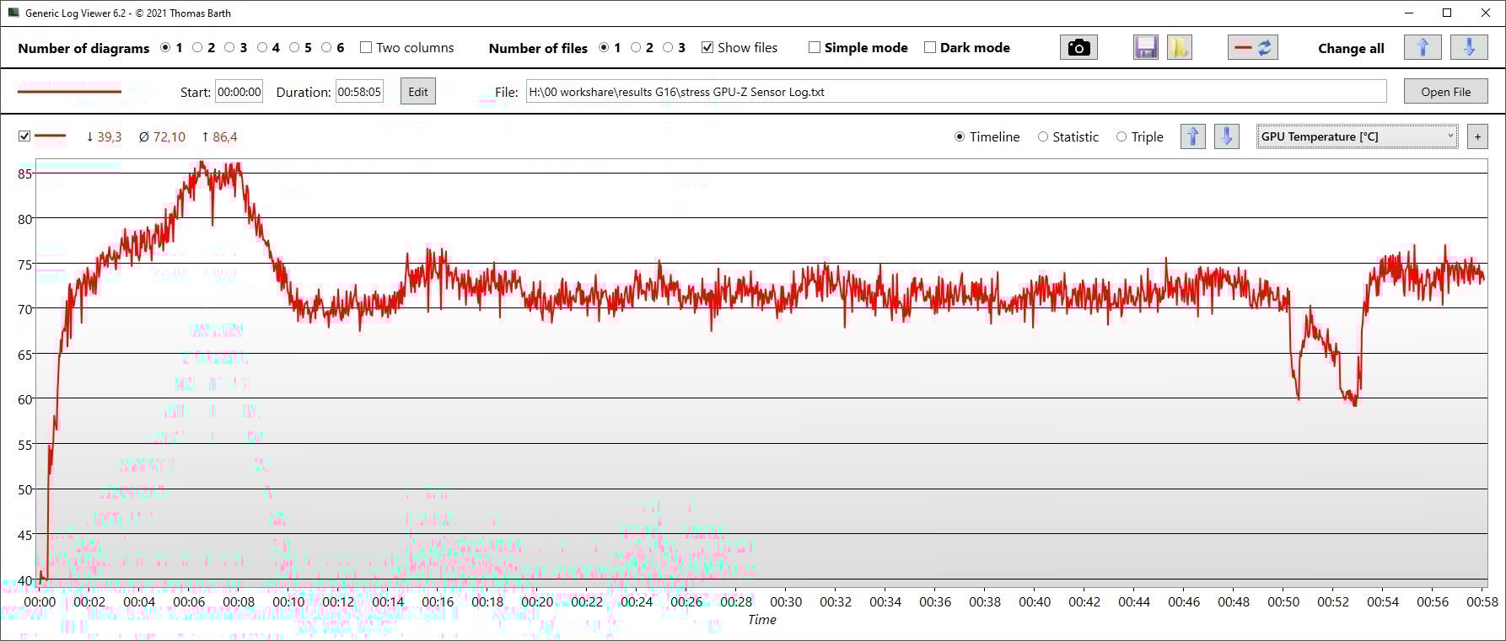Select 3 diagrams radio button
Image resolution: width=1506 pixels, height=641 pixels.
coord(229,48)
